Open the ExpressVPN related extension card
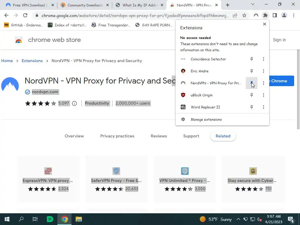This screenshot has width=300, height=225. [x=48, y=179]
